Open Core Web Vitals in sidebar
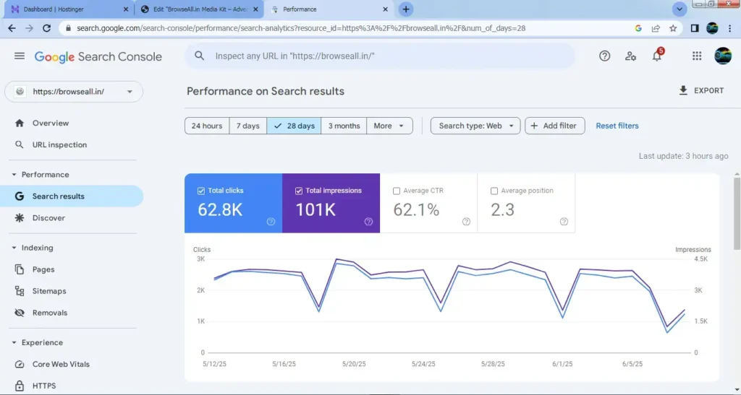741x395 pixels. click(72, 364)
